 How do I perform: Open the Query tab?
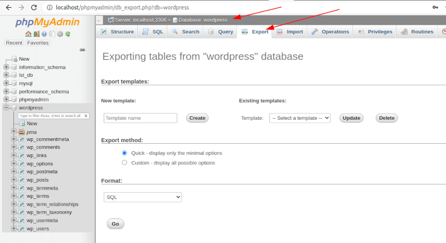click(220, 32)
